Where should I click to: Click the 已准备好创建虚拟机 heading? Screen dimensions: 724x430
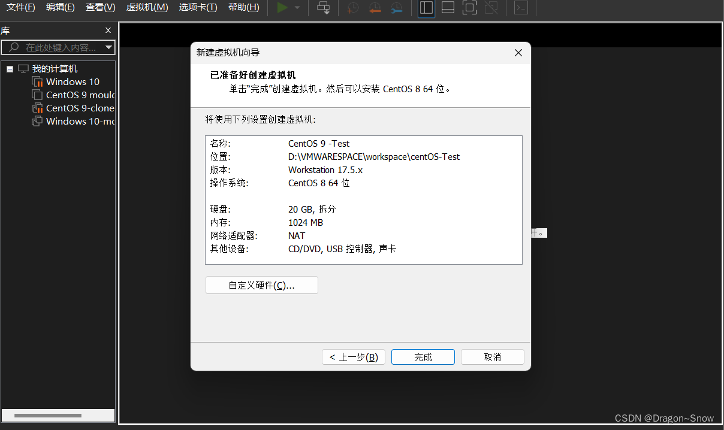pos(253,75)
